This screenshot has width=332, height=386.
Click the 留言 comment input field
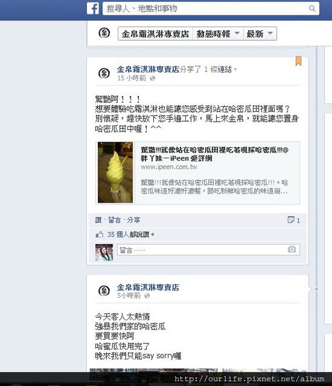[208, 250]
